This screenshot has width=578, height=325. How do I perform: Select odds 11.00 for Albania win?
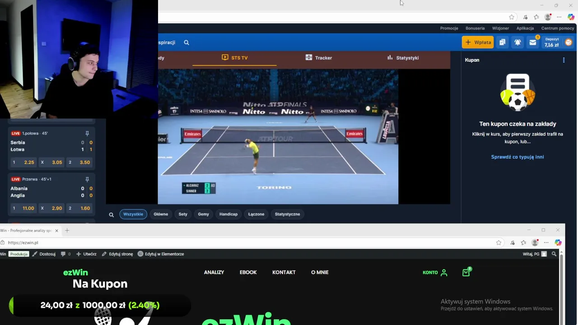[23, 208]
